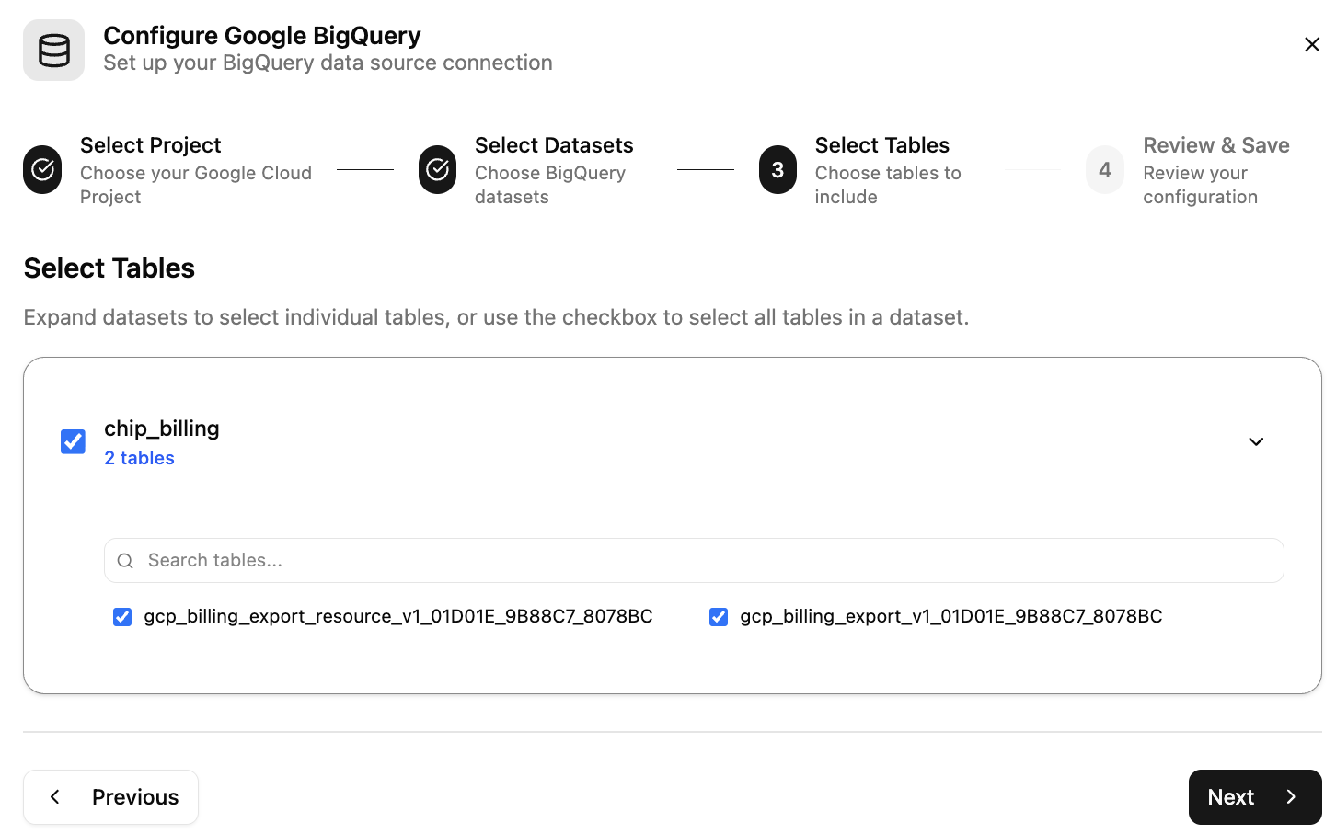Click the BigQuery database icon in header

pos(53,50)
